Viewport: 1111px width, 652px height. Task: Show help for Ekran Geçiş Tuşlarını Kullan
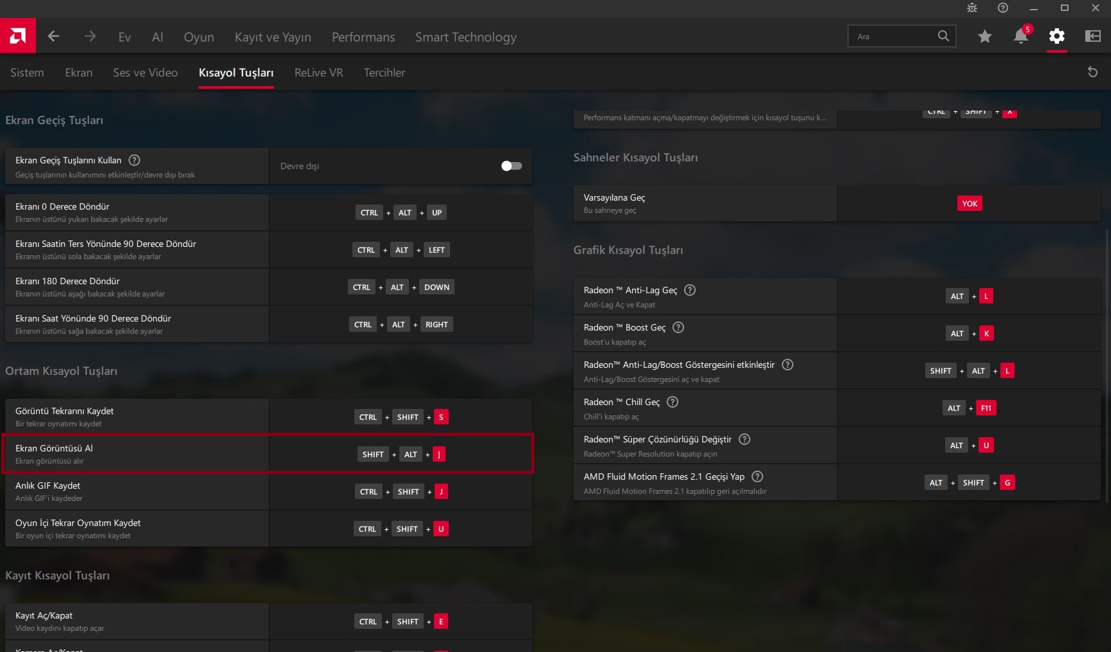click(134, 160)
